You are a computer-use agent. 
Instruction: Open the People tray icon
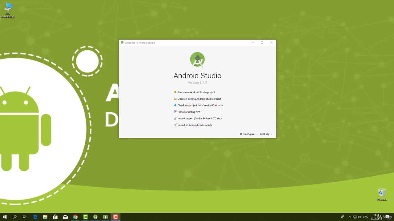pos(342,217)
